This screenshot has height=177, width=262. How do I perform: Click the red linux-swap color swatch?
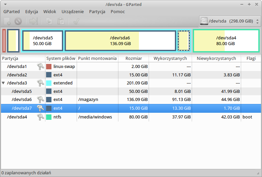coord(49,67)
